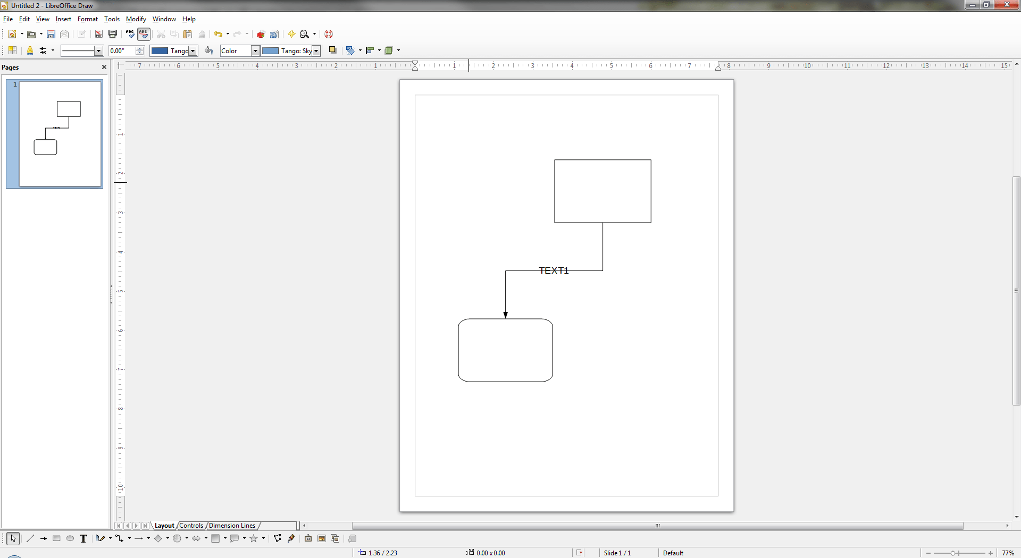Viewport: 1021px width, 558px height.
Task: Toggle AutoSpellcheck
Action: click(144, 34)
